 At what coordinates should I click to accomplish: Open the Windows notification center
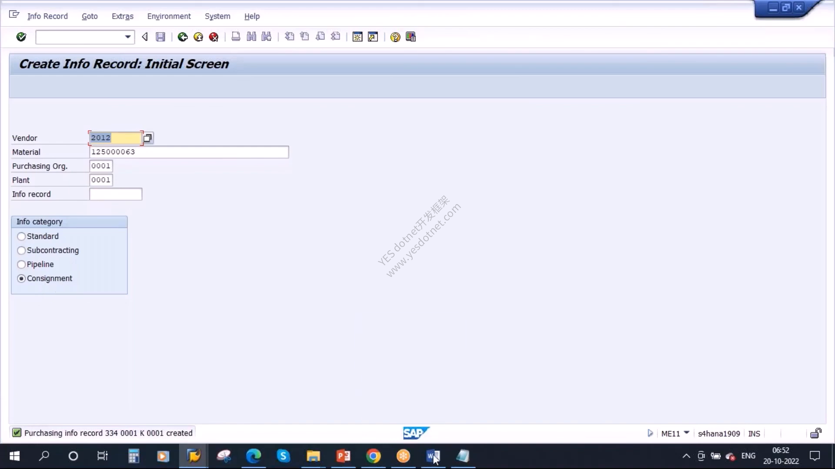tap(815, 456)
